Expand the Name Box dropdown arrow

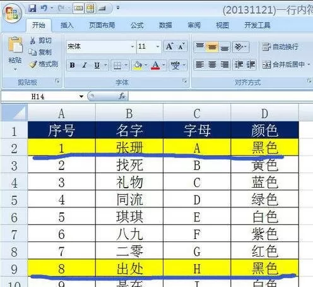point(81,97)
